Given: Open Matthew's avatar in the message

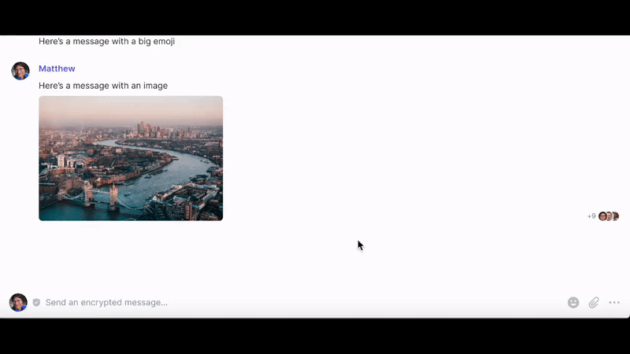Looking at the screenshot, I should click(x=20, y=71).
